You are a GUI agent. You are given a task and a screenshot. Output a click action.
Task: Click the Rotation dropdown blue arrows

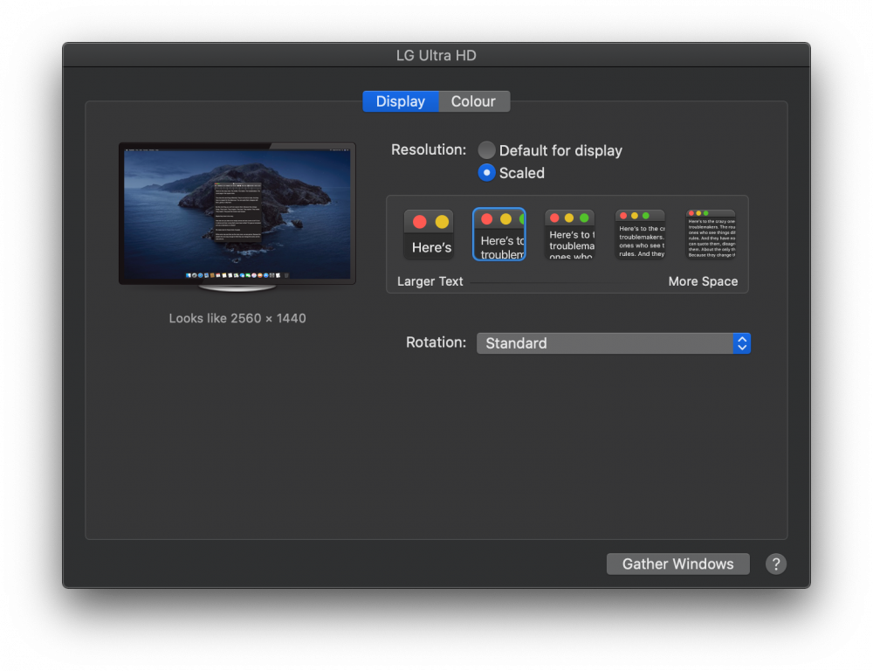(x=742, y=343)
